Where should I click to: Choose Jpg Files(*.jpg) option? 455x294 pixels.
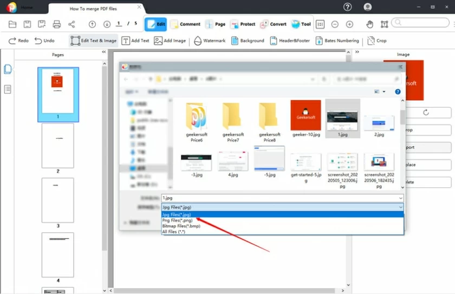(x=282, y=214)
